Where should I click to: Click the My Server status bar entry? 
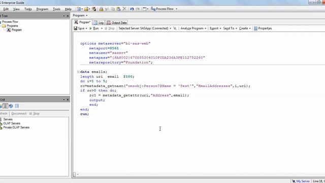click(x=301, y=181)
